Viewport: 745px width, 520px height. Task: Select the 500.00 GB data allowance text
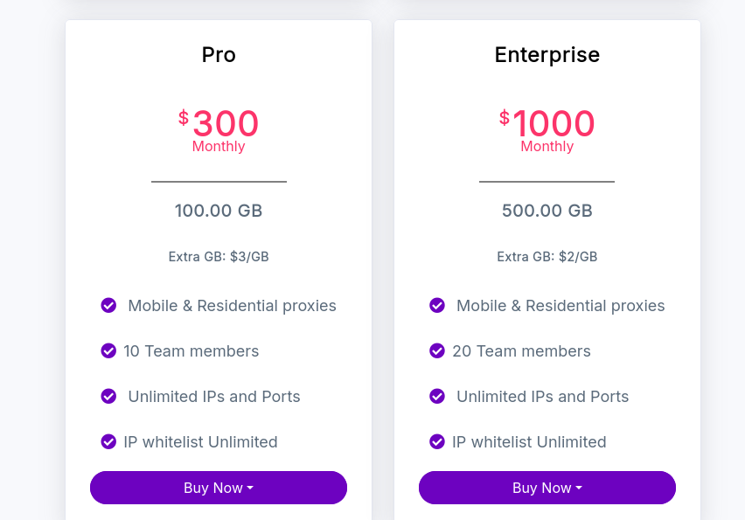[x=547, y=211]
